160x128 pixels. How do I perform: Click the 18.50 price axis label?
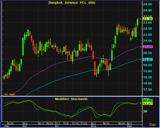click(x=148, y=77)
